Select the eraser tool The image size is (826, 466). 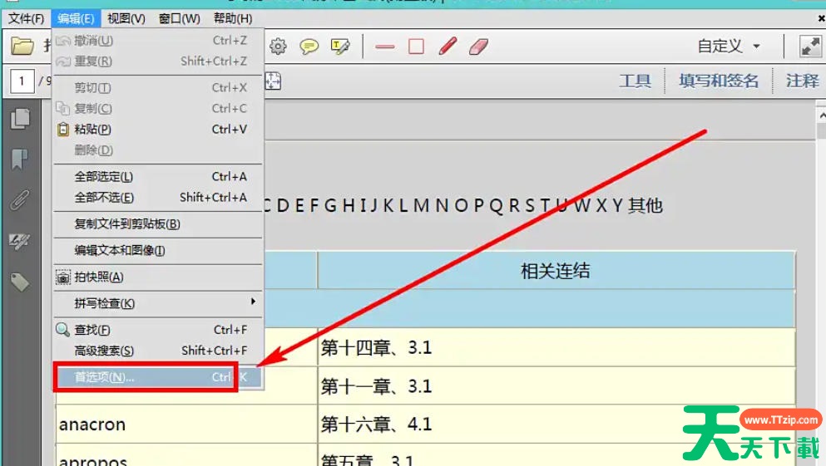[478, 47]
